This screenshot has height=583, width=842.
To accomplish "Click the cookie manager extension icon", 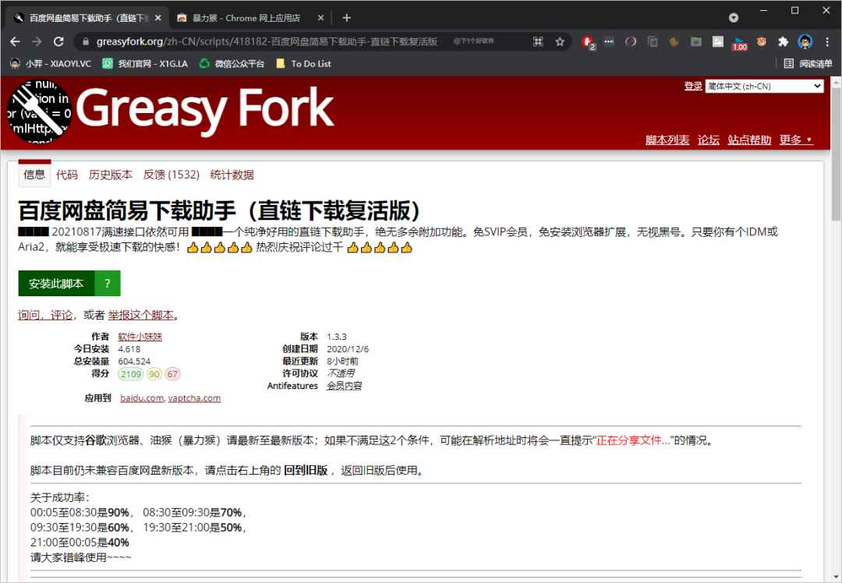I will (674, 42).
